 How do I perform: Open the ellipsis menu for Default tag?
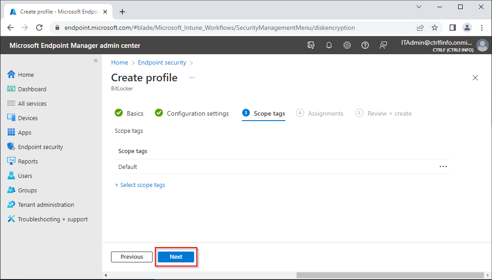click(443, 167)
